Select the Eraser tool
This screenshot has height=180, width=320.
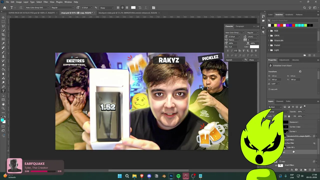point(3,65)
